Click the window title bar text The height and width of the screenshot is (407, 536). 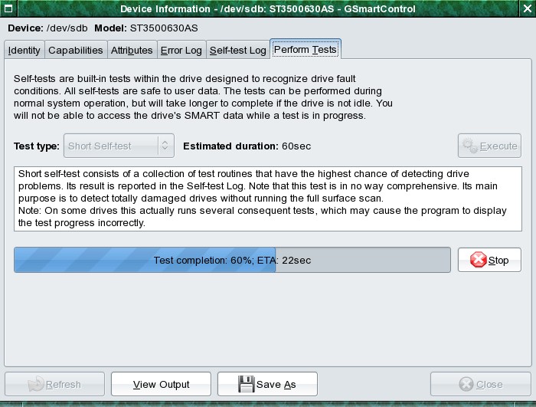pyautogui.click(x=268, y=8)
